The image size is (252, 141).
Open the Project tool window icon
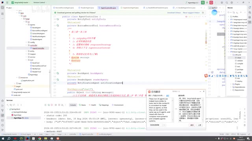[2, 7]
